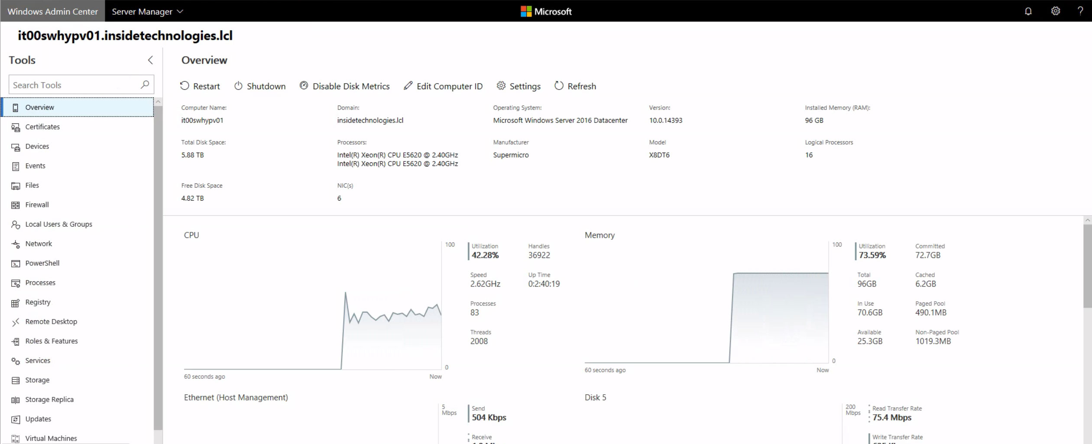Click the Remote Desktop tool icon

16,322
